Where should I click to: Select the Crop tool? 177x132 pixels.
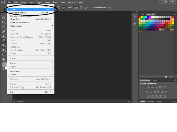point(4,27)
